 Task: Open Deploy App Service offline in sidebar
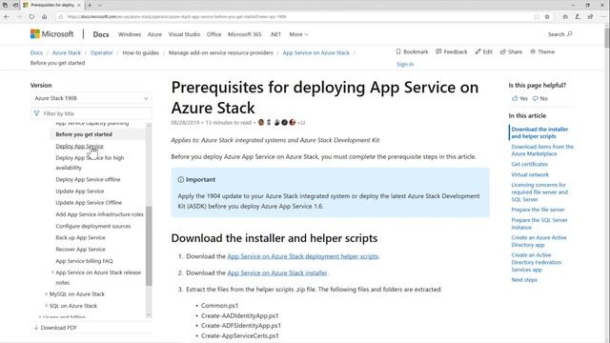tap(88, 179)
